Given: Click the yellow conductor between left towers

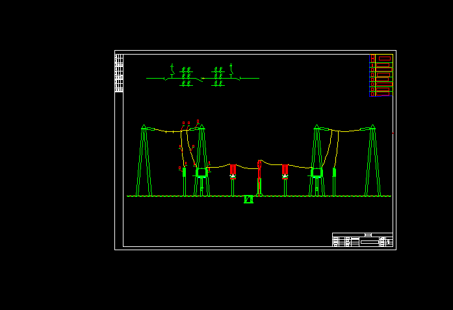Looking at the screenshot, I should (173, 131).
